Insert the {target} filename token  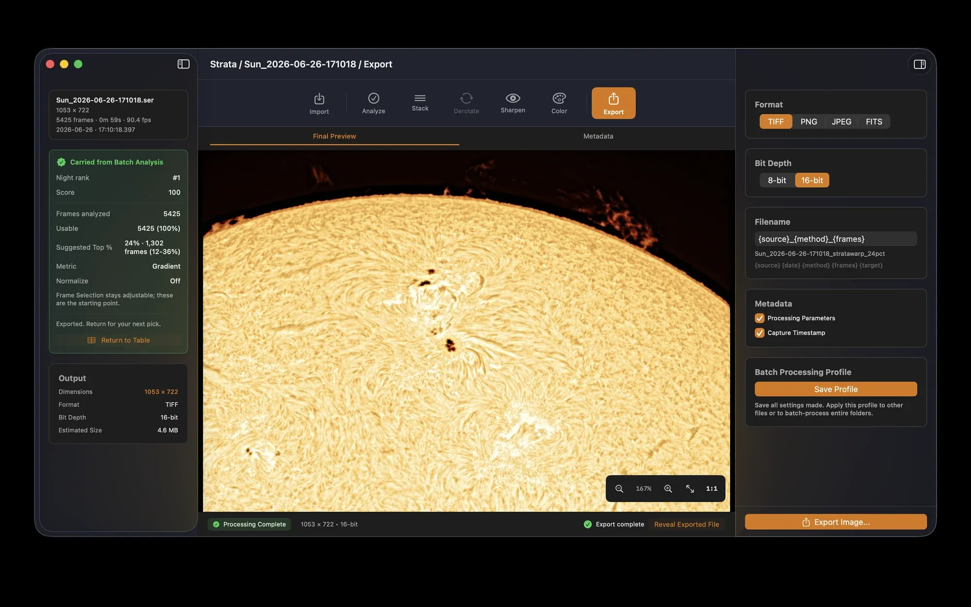(x=871, y=265)
